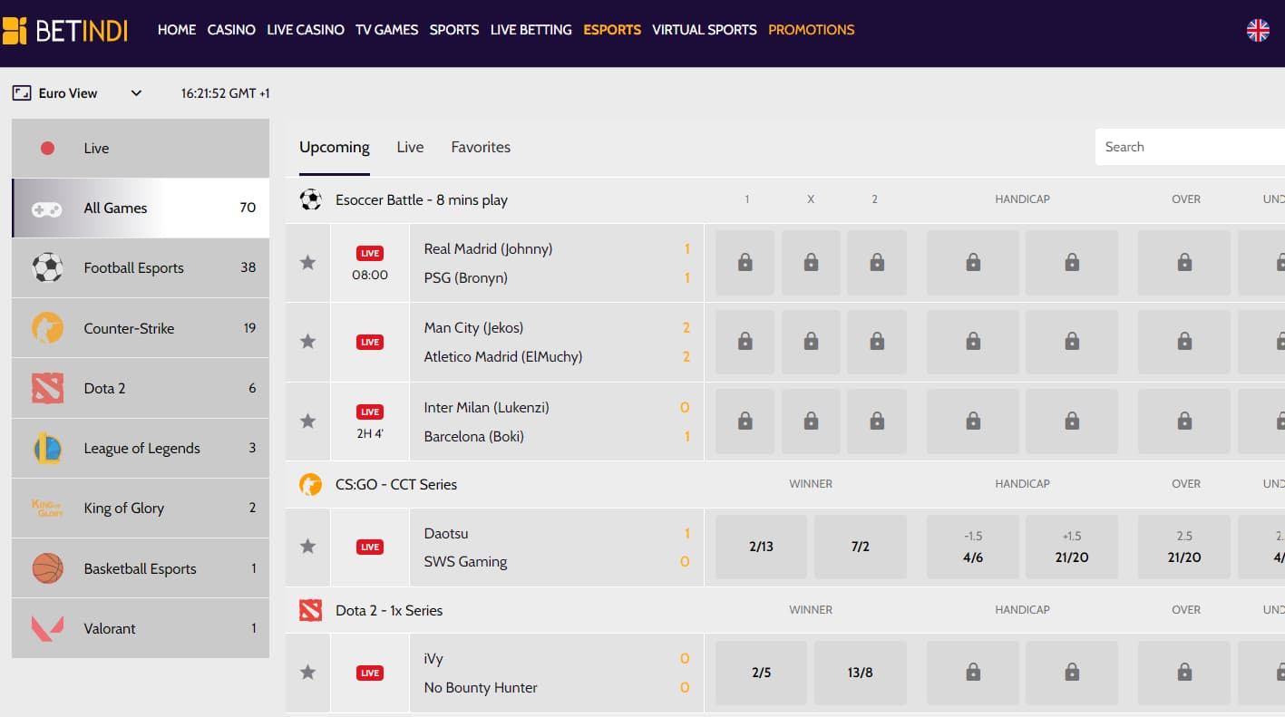
Task: Open the LIVE BETTING menu item
Action: 531,30
